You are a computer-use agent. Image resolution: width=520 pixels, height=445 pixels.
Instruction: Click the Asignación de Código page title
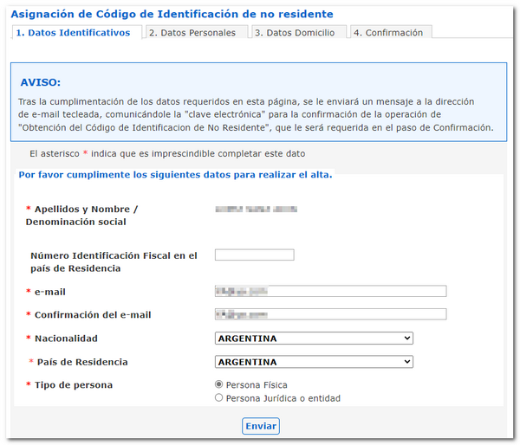click(172, 14)
